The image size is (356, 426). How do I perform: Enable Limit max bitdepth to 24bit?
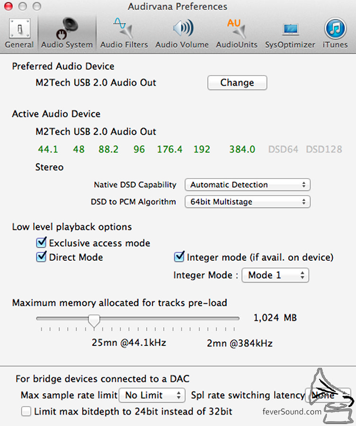coord(26,411)
